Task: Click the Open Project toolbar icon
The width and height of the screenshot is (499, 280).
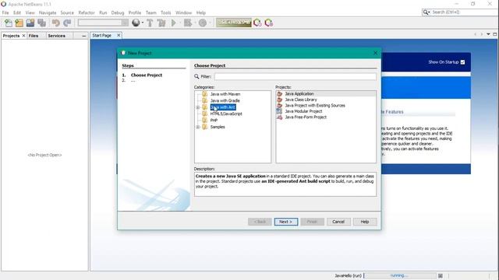Action: pos(30,23)
